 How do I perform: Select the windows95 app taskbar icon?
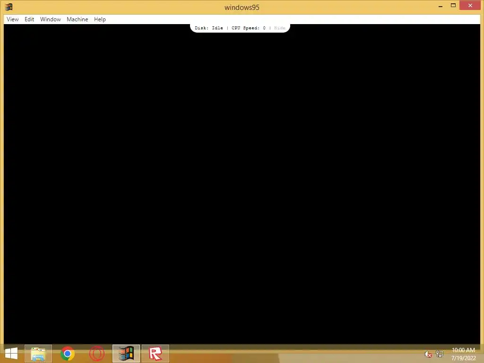[x=126, y=354]
